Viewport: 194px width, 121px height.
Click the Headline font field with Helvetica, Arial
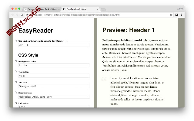pos(54,97)
